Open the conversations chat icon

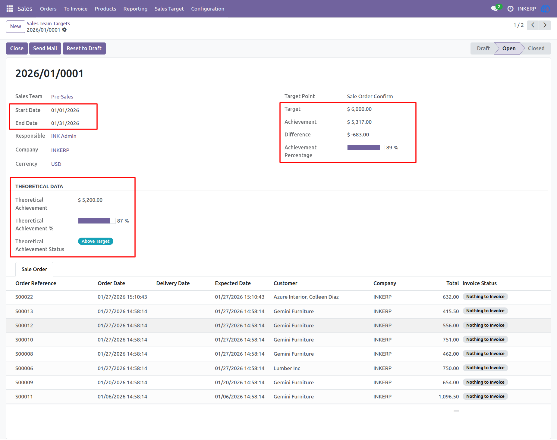pos(494,9)
